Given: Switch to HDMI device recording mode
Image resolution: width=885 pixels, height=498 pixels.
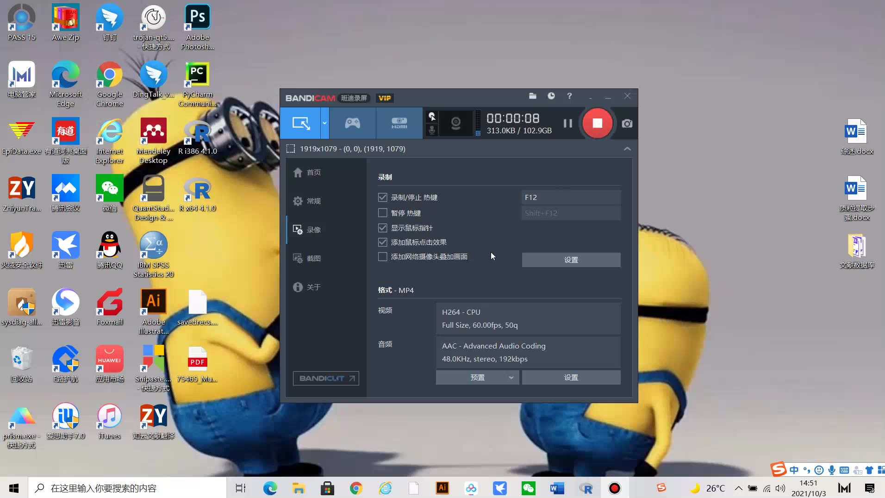Looking at the screenshot, I should [x=399, y=123].
